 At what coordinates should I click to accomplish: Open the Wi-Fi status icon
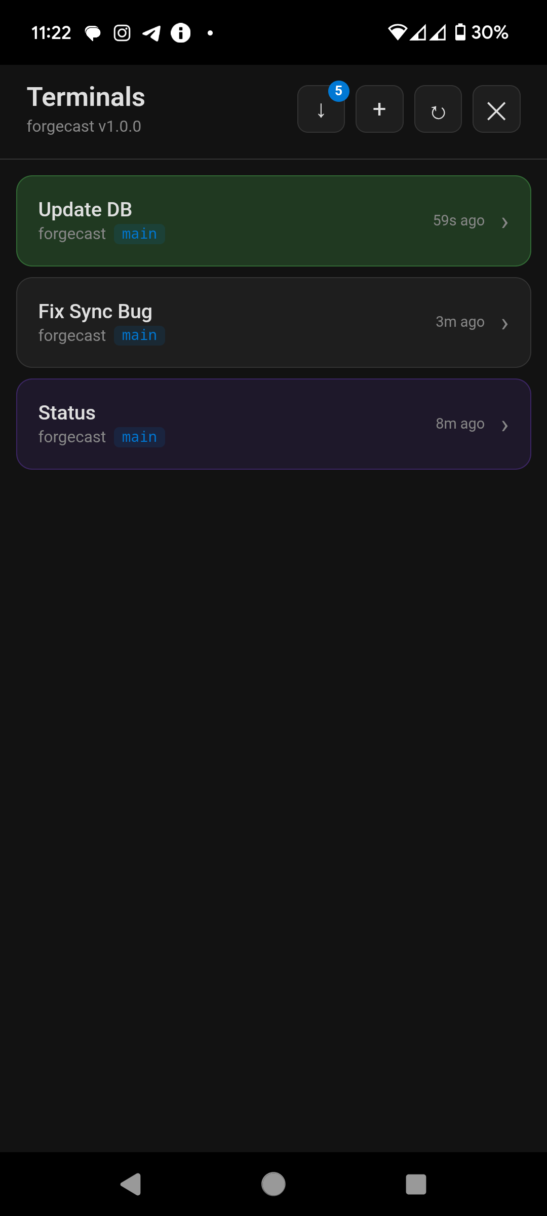coord(398,32)
